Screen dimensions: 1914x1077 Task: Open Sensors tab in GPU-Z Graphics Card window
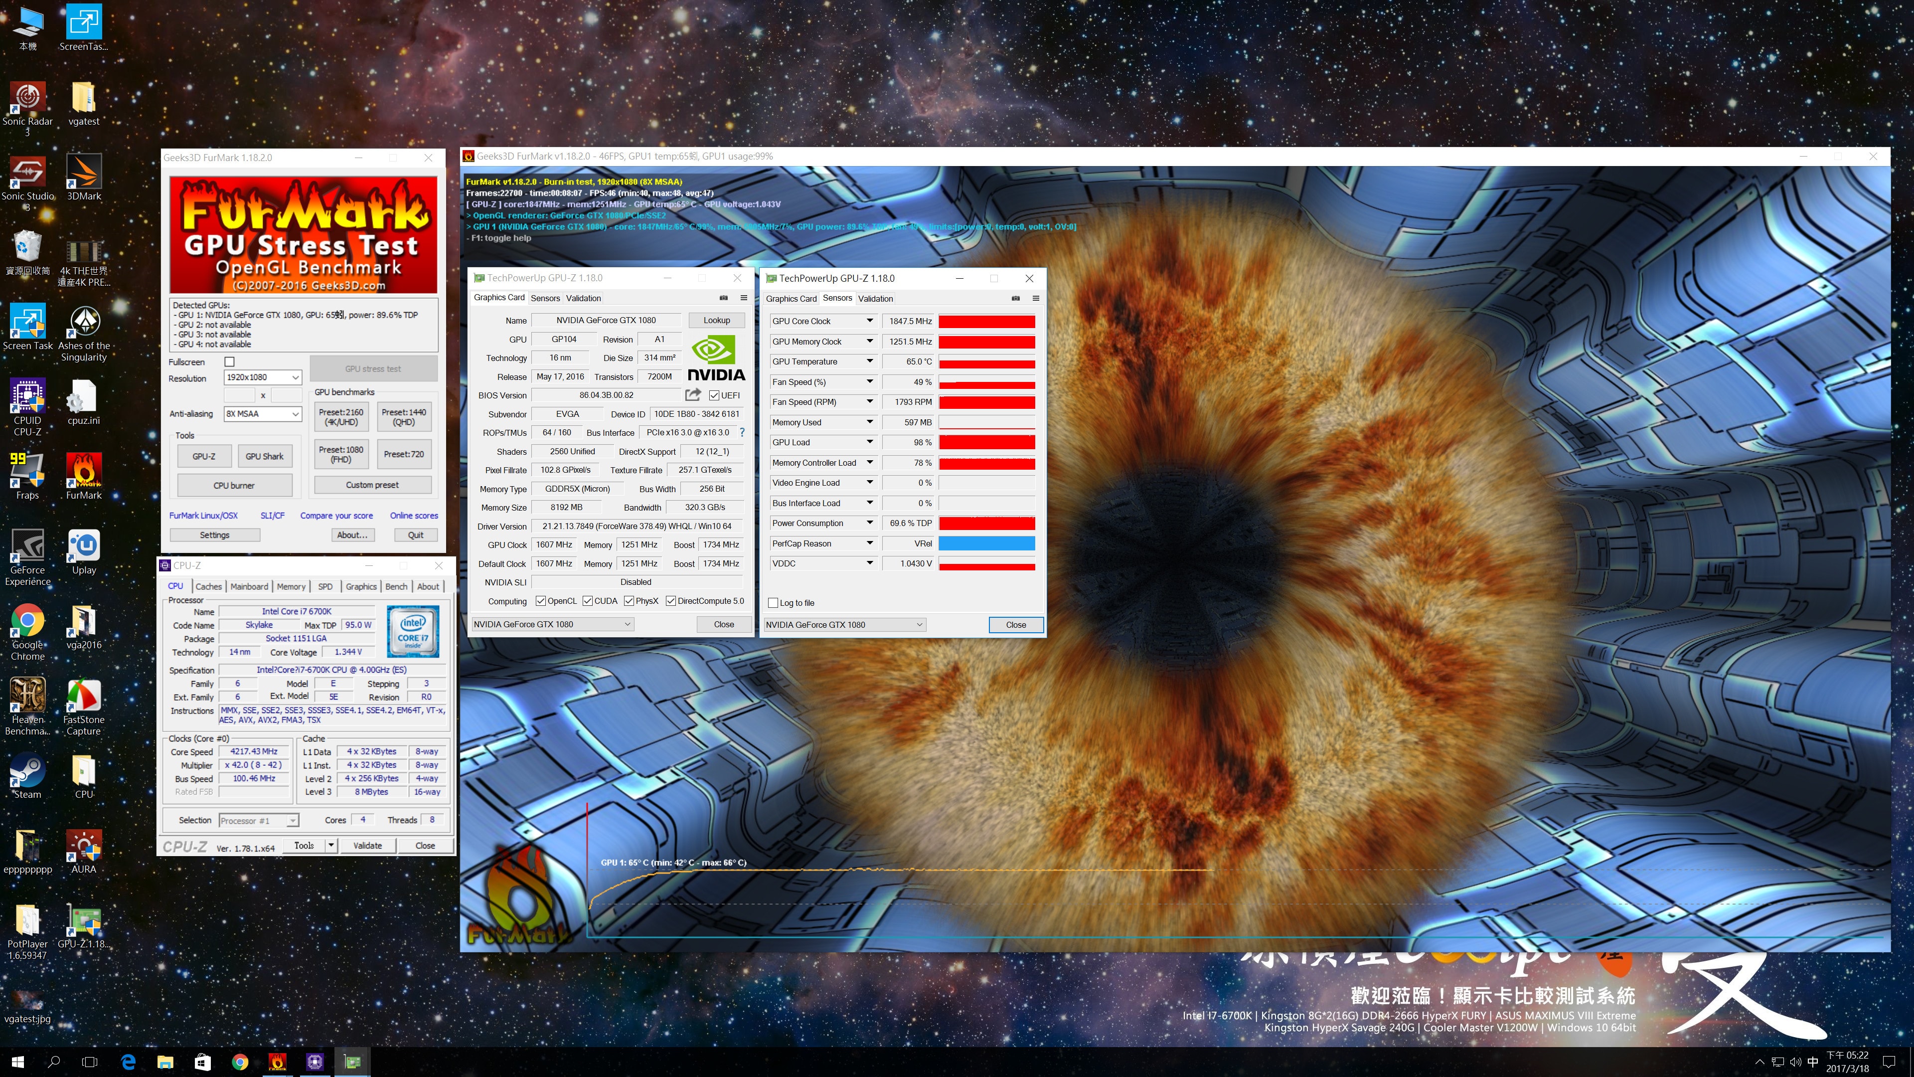545,298
